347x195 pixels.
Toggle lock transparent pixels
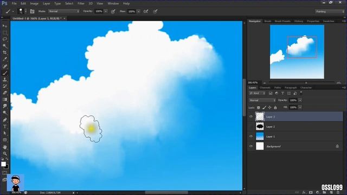pos(258,108)
